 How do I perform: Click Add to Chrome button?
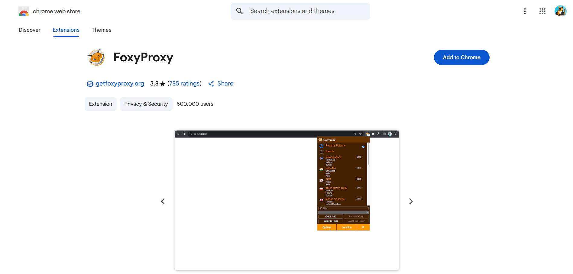461,57
